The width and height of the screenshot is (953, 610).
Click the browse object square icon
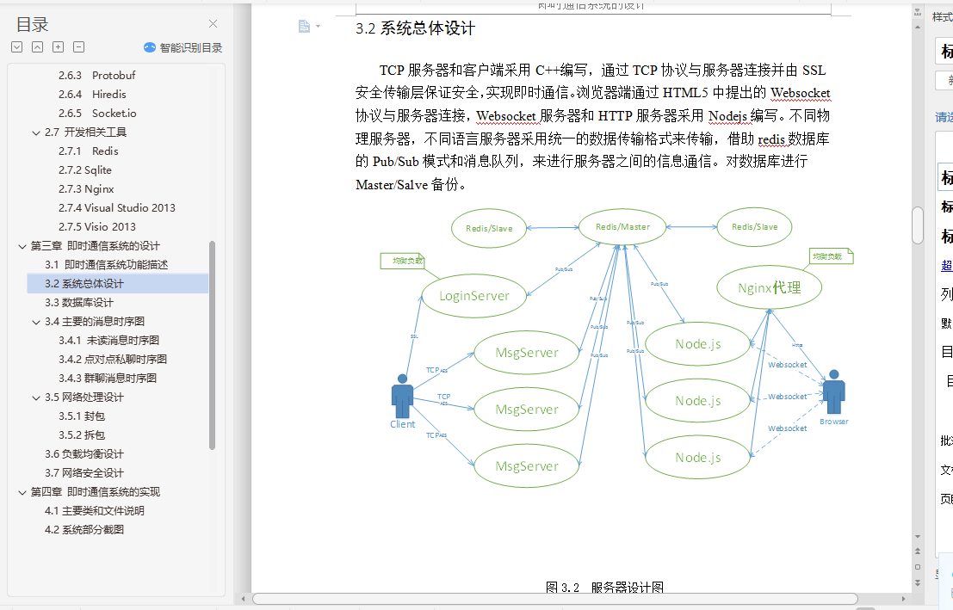[x=918, y=567]
